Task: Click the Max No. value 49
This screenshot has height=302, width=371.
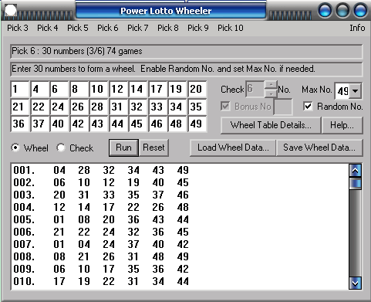Action: (x=342, y=90)
